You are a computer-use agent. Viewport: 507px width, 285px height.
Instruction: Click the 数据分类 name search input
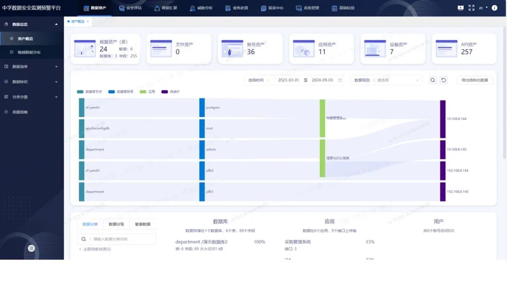[120, 239]
